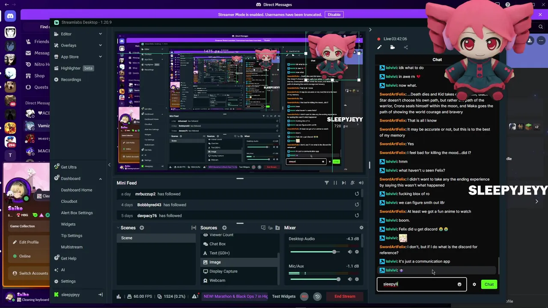Click the warning notifications icon in status bar
The width and height of the screenshot is (548, 308).
coord(195,296)
